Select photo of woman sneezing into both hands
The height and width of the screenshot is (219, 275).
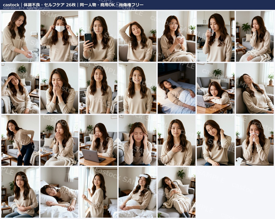tap(59, 88)
